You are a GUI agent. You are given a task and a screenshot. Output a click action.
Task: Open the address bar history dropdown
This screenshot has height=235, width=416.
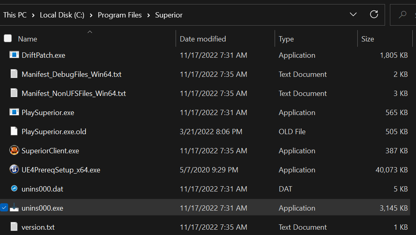(x=353, y=14)
